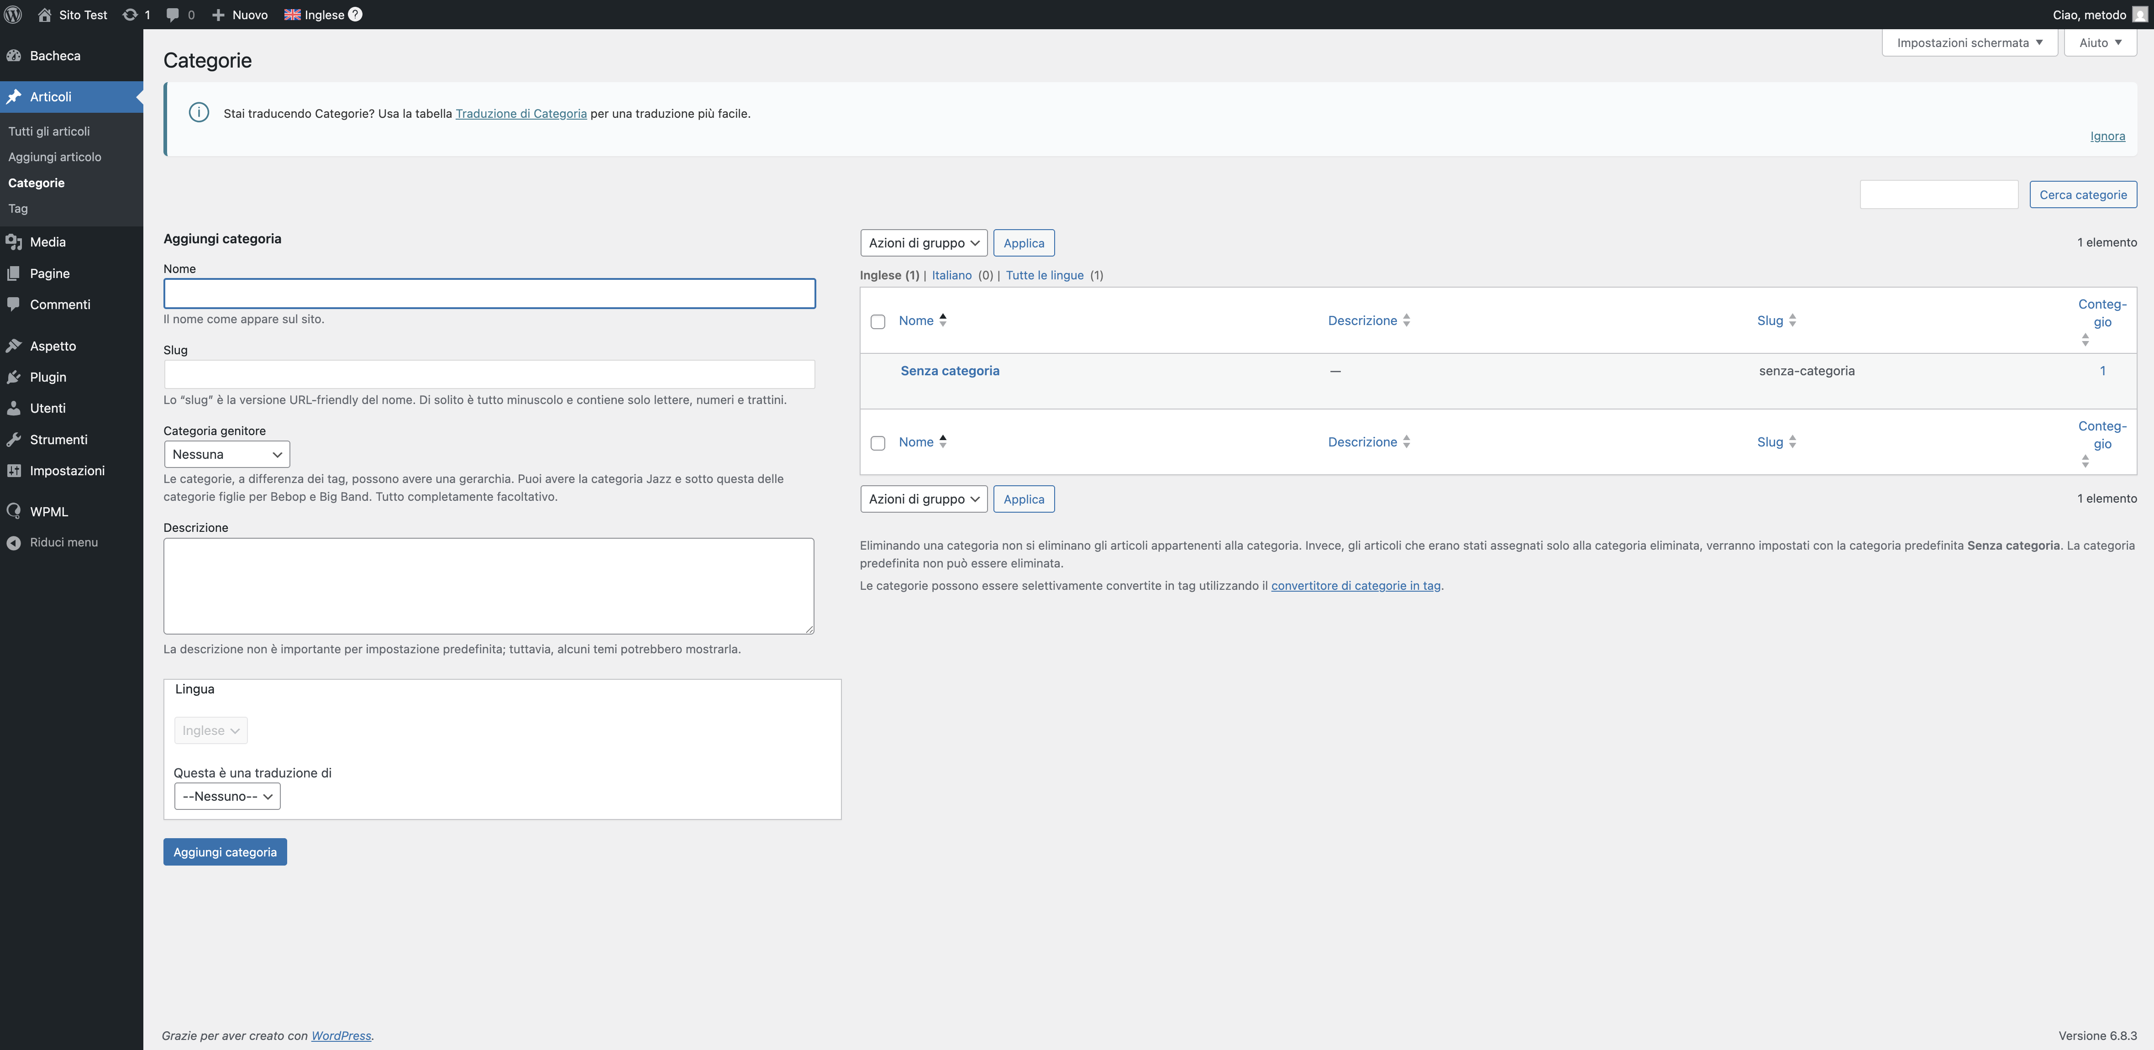2154x1050 pixels.
Task: Focus the Slug text field
Action: tap(489, 374)
